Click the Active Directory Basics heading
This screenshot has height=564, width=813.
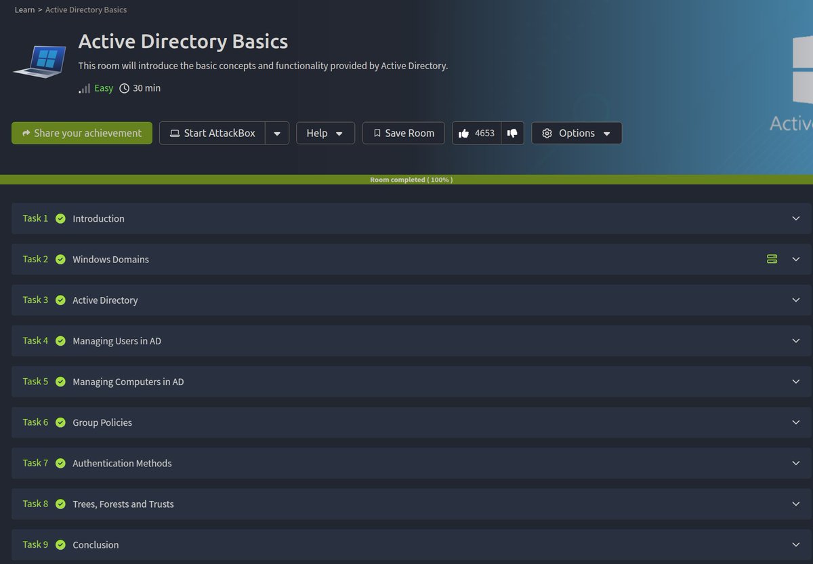[183, 41]
